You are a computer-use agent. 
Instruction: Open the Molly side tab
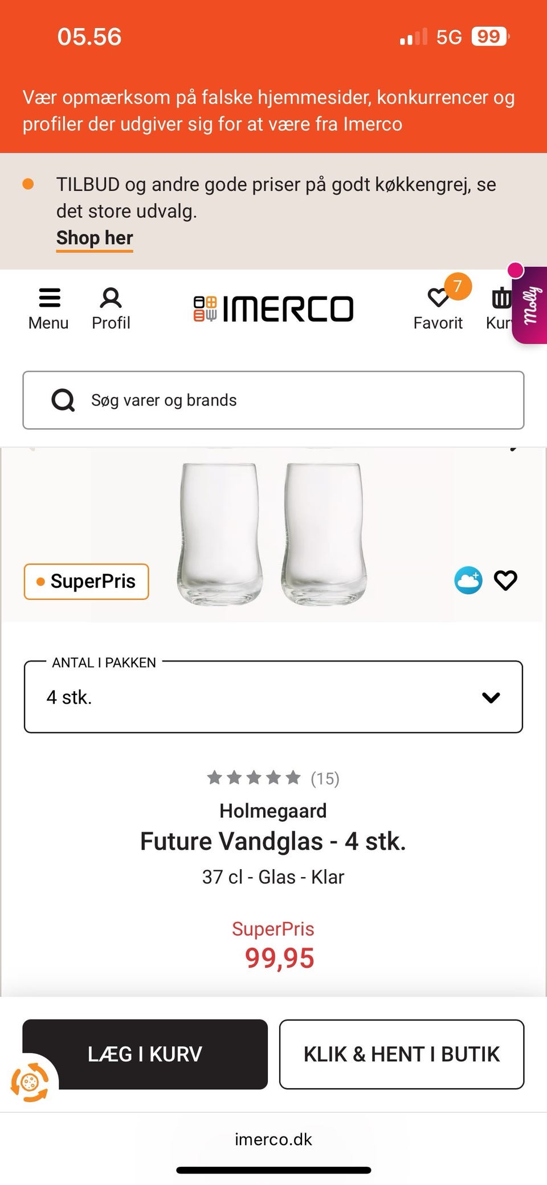click(x=531, y=305)
